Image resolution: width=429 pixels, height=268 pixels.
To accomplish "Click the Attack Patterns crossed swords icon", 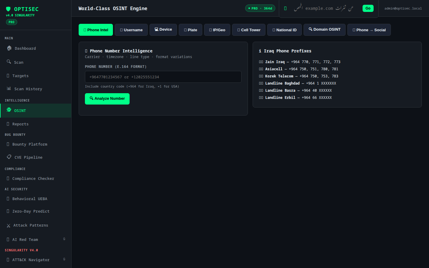I will [x=8, y=226].
